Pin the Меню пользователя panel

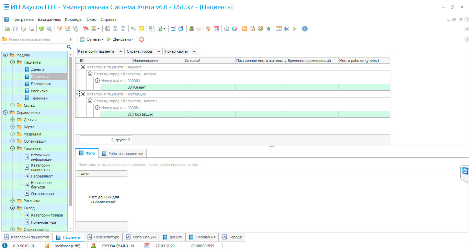click(70, 39)
